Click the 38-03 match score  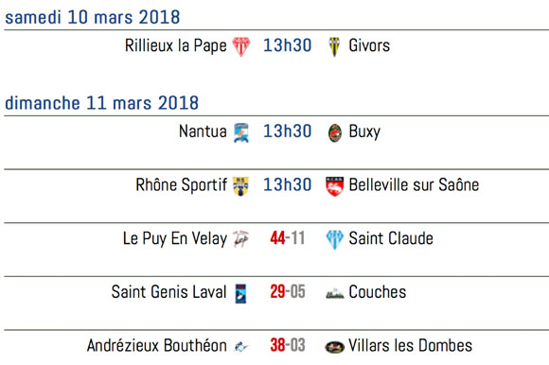point(288,345)
